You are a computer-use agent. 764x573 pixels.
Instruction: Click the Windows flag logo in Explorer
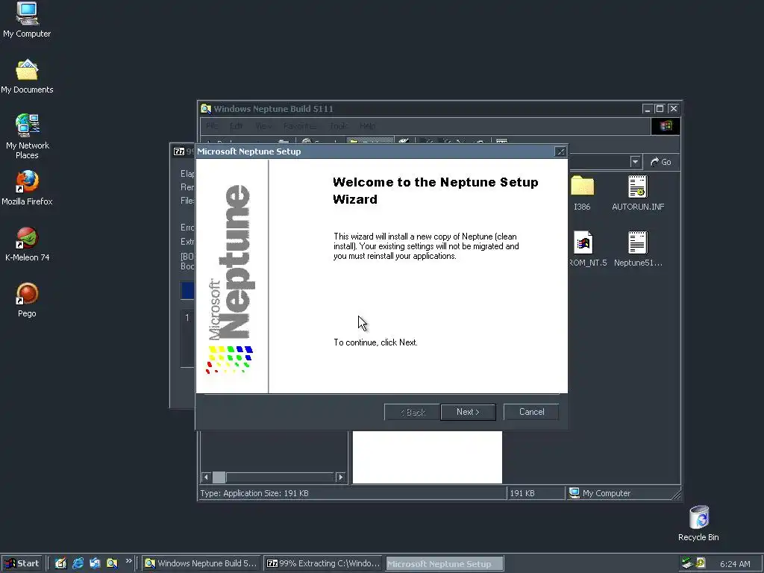666,126
